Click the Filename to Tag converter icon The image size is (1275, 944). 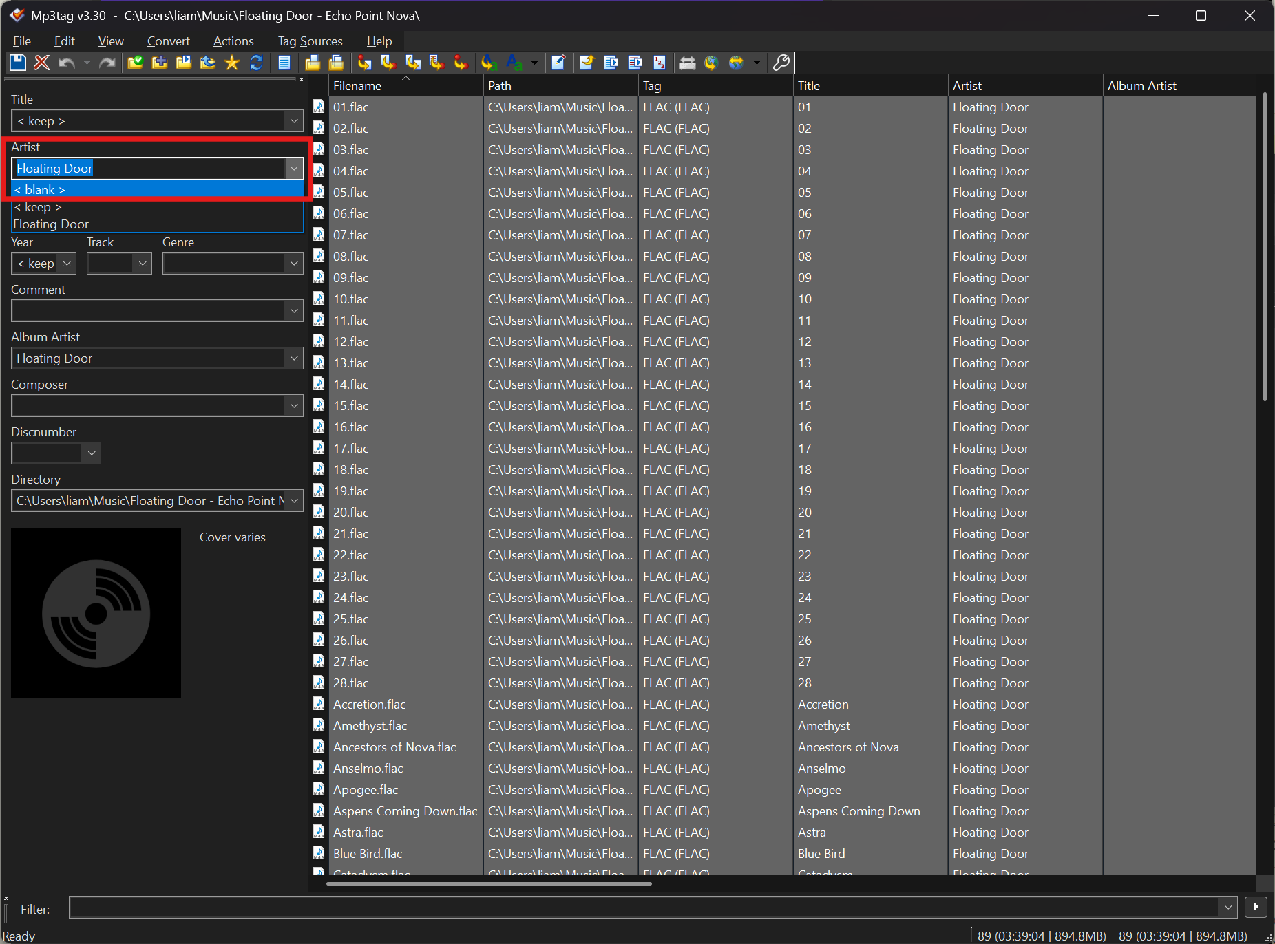389,63
